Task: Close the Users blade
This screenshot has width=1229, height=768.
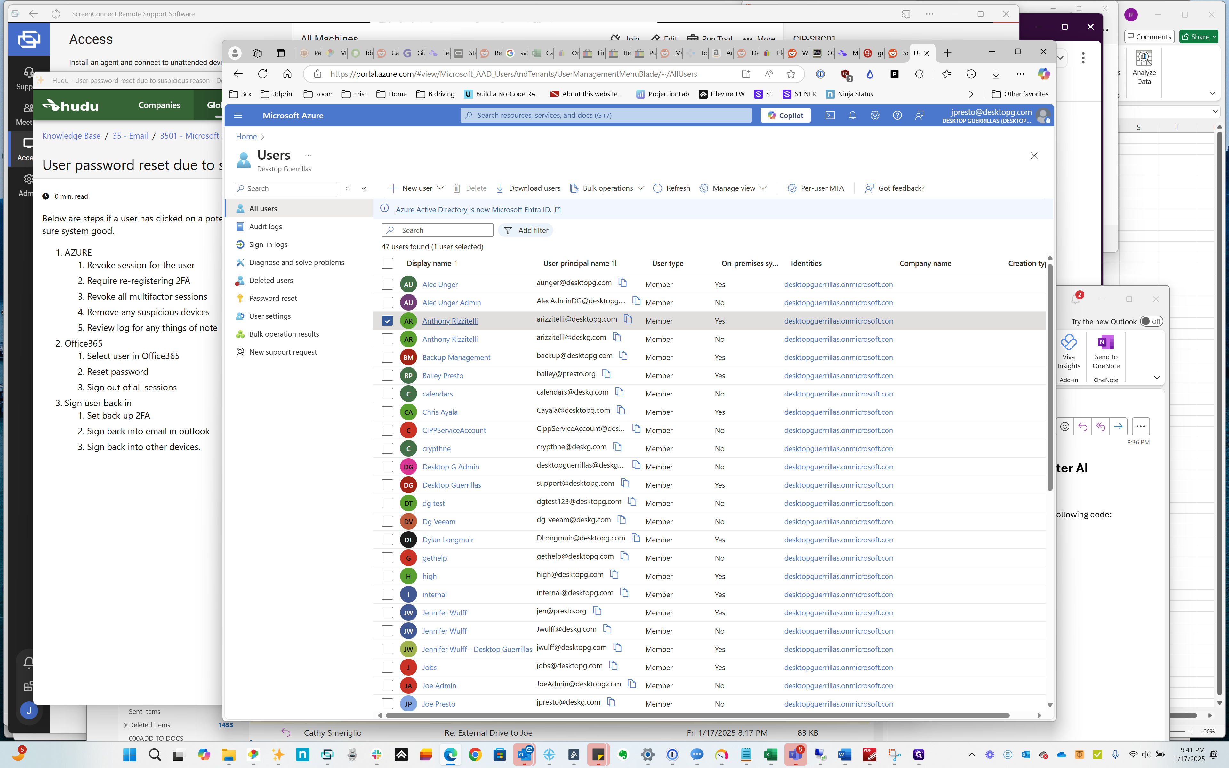Action: 1034,156
